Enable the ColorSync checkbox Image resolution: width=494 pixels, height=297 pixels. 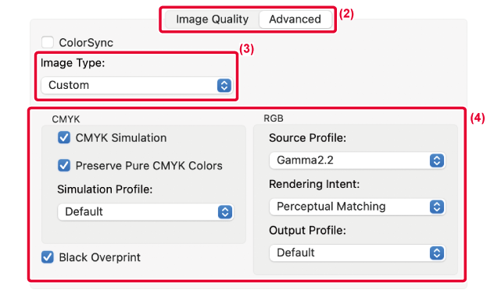[48, 42]
